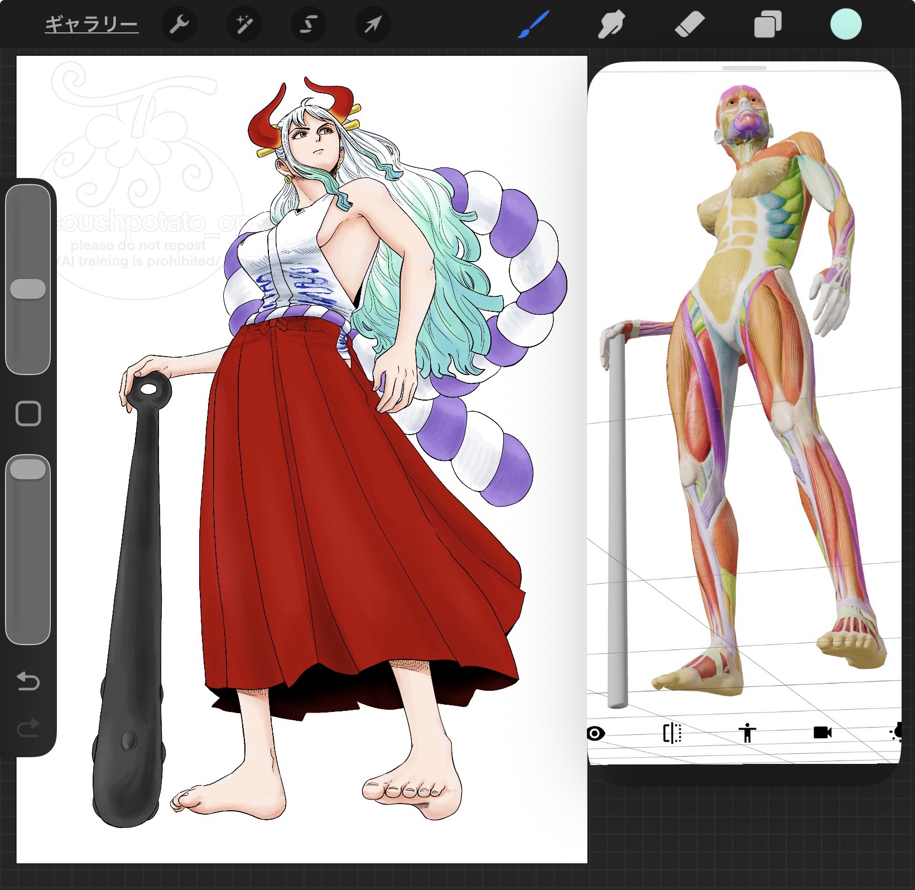This screenshot has height=890, width=915.
Task: Undo the last stroke
Action: tap(28, 681)
